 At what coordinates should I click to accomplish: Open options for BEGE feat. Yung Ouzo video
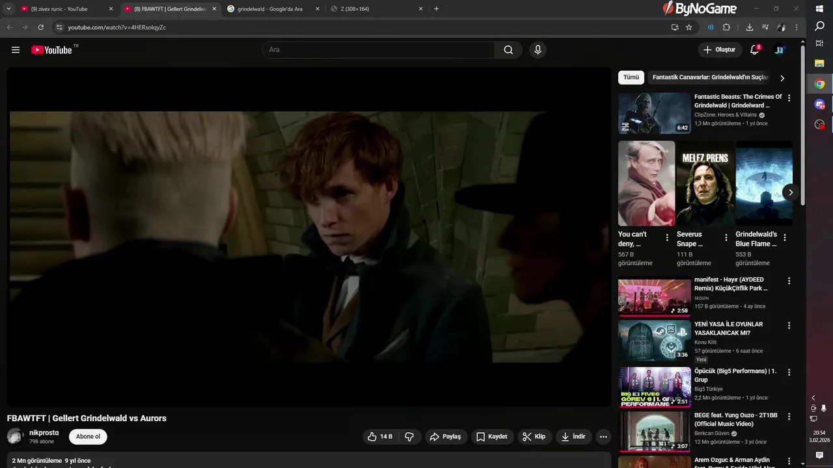tap(789, 417)
